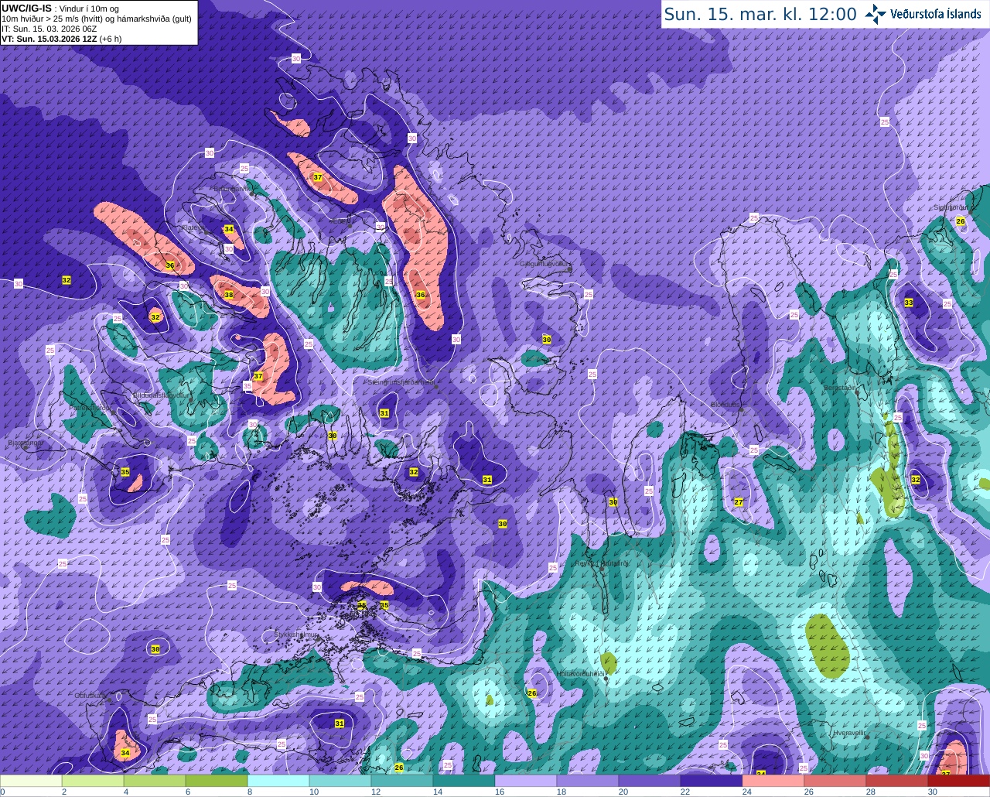The width and height of the screenshot is (990, 797).
Task: Click the Gjögurflugvöllur station label
Action: pyautogui.click(x=546, y=263)
